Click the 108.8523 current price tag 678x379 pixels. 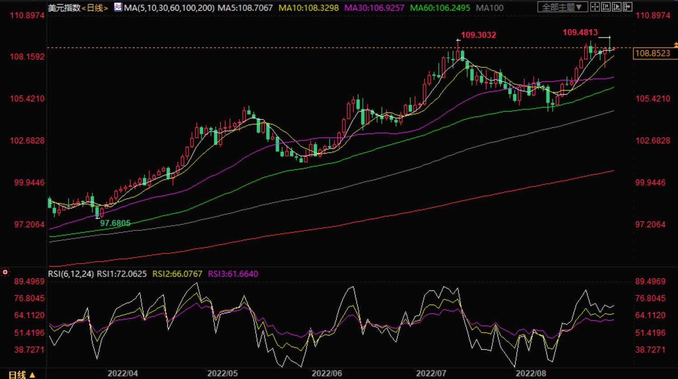coord(652,53)
